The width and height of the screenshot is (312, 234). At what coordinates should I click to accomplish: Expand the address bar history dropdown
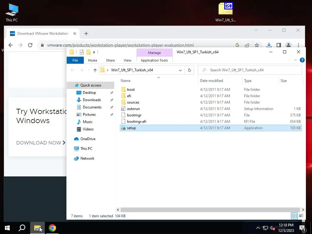180,70
